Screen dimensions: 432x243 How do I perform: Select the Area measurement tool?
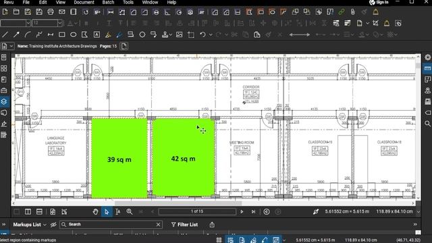point(134,12)
